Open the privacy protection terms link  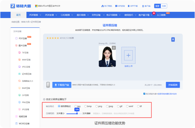[167, 94]
